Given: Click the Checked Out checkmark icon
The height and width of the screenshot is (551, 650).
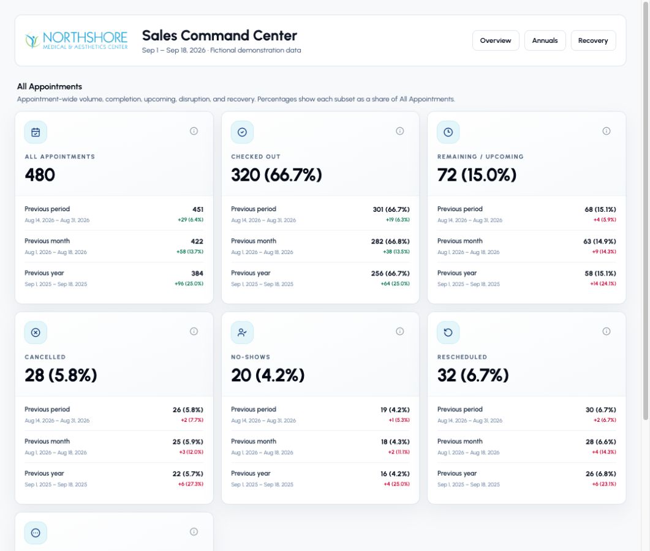Looking at the screenshot, I should tap(242, 132).
